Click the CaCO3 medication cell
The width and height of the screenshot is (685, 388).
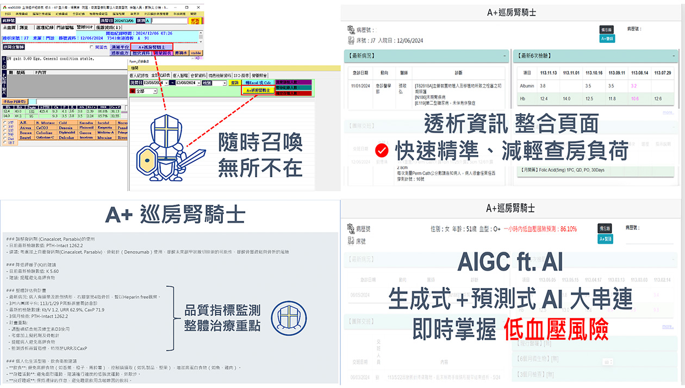coord(42,128)
